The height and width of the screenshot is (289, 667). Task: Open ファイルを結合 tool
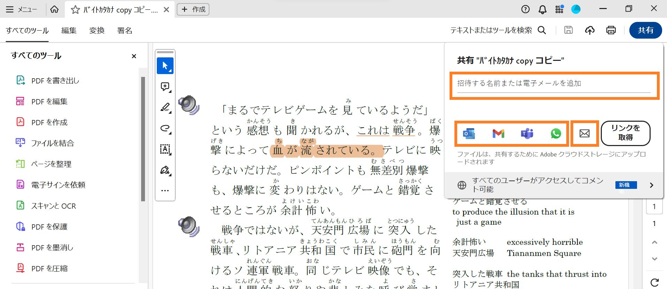click(x=45, y=143)
